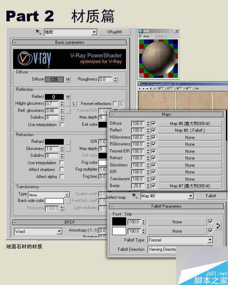Click the Specify Cropping/Placement window icon
This screenshot has height=285, width=228.
139,84
